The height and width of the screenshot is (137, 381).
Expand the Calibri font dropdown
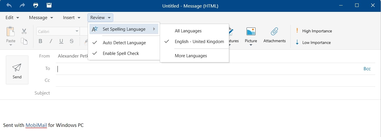77,31
